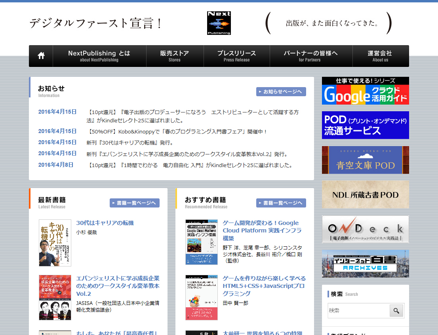The height and width of the screenshot is (335, 438).
Task: Click the 検索 search input field
Action: (x=359, y=310)
